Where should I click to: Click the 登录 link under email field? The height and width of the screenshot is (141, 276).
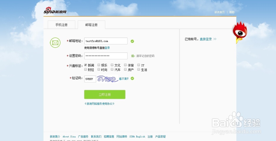(x=107, y=48)
